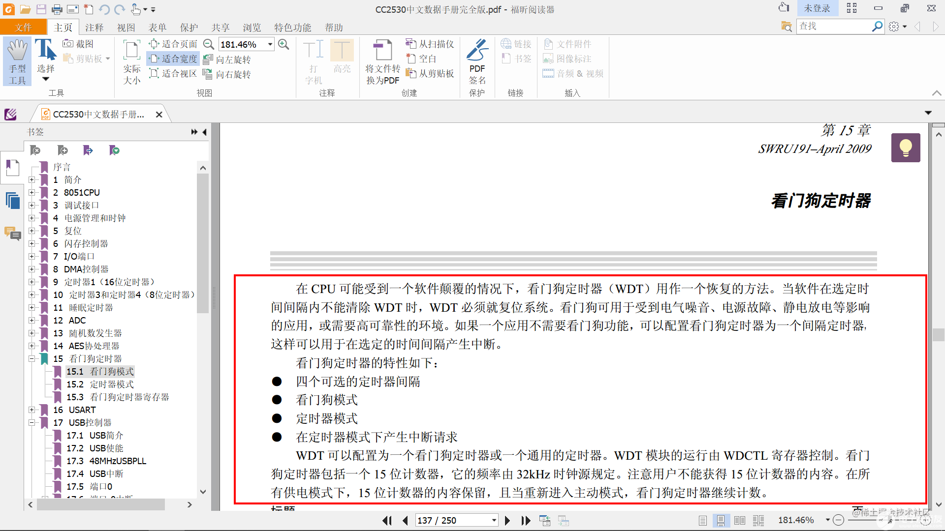
Task: Open bookmark 16 USART
Action: pos(74,410)
